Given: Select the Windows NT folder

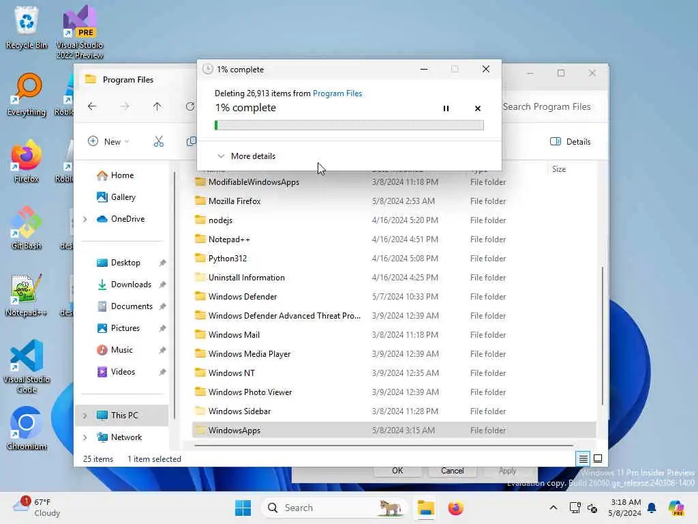Looking at the screenshot, I should pyautogui.click(x=394, y=373).
